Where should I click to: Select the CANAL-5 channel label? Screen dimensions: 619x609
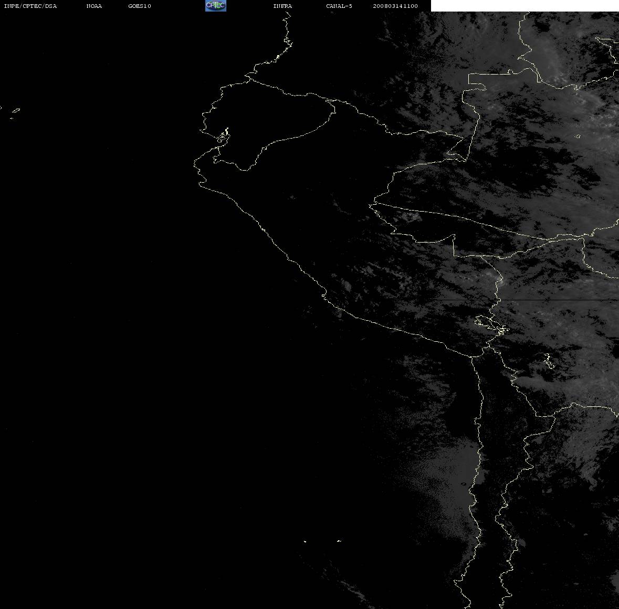click(x=339, y=6)
